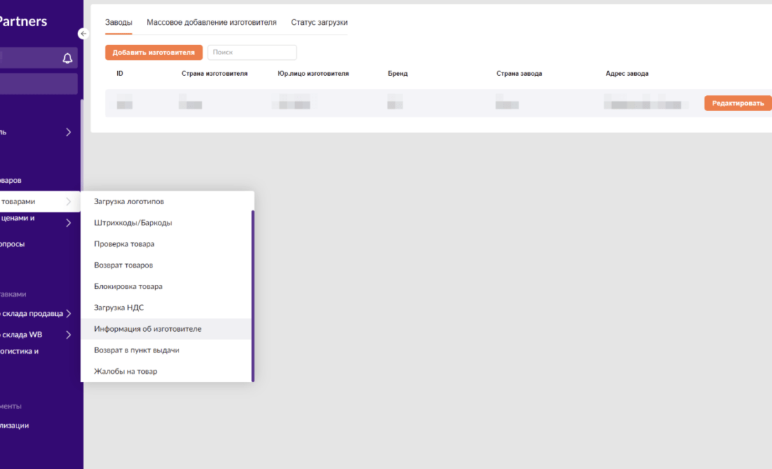This screenshot has width=772, height=469.
Task: Expand the 'склада WB' chevron arrow
Action: click(x=68, y=335)
